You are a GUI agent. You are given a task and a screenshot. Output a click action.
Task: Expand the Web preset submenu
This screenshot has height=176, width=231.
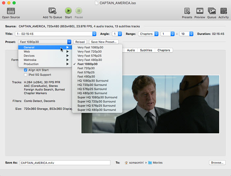(45, 52)
